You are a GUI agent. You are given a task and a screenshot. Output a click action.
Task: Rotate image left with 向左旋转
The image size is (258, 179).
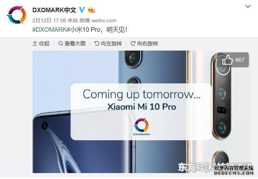(108, 44)
